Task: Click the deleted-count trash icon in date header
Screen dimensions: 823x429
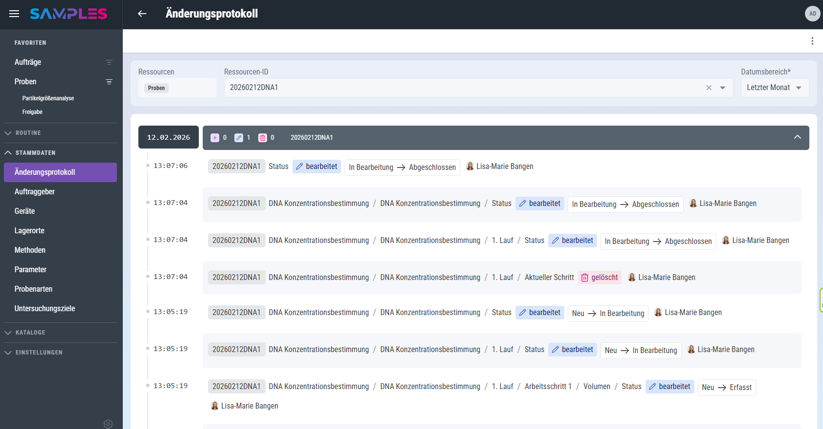Action: [x=263, y=138]
